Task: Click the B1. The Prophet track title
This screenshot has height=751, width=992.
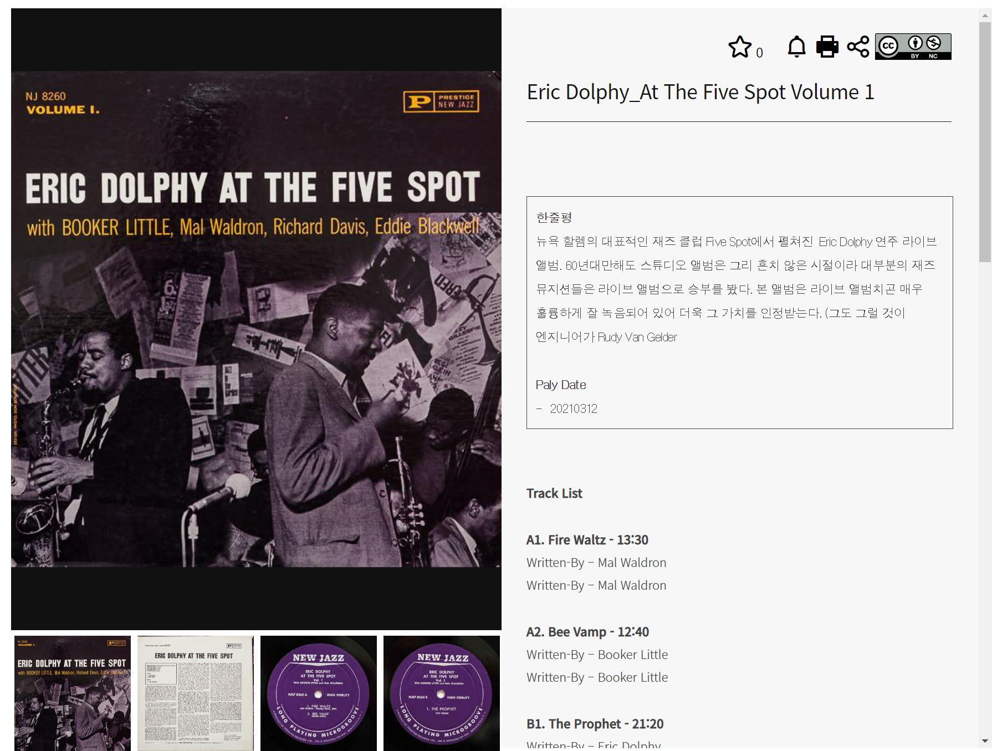Action: click(x=595, y=724)
